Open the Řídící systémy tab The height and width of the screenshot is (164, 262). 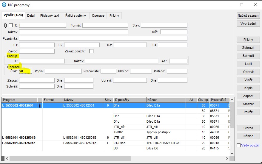(75, 15)
